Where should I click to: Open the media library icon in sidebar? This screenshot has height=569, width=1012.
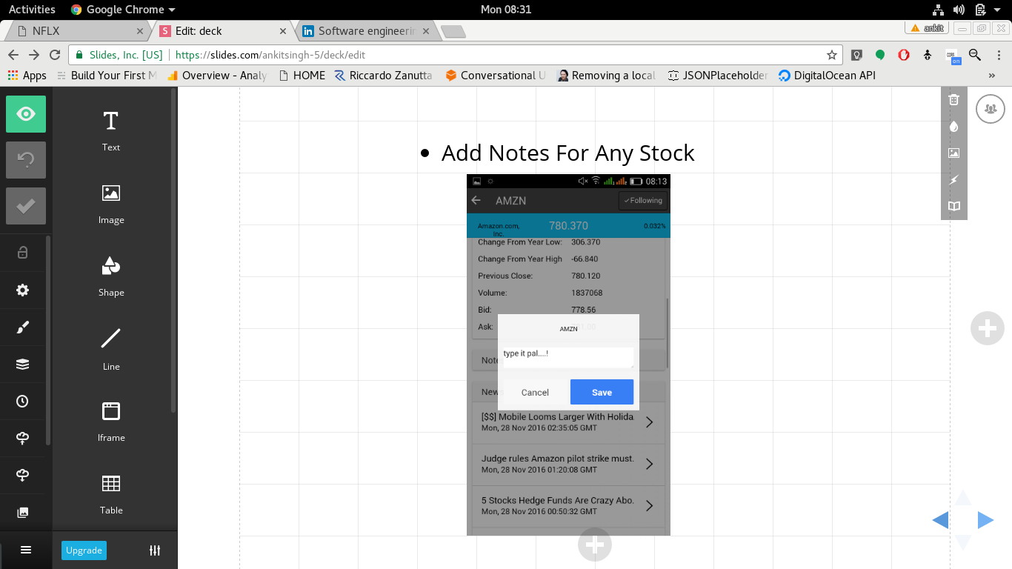tap(22, 512)
